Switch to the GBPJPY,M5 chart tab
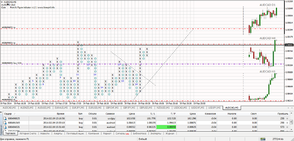This screenshot has width=294, height=141. [129, 108]
